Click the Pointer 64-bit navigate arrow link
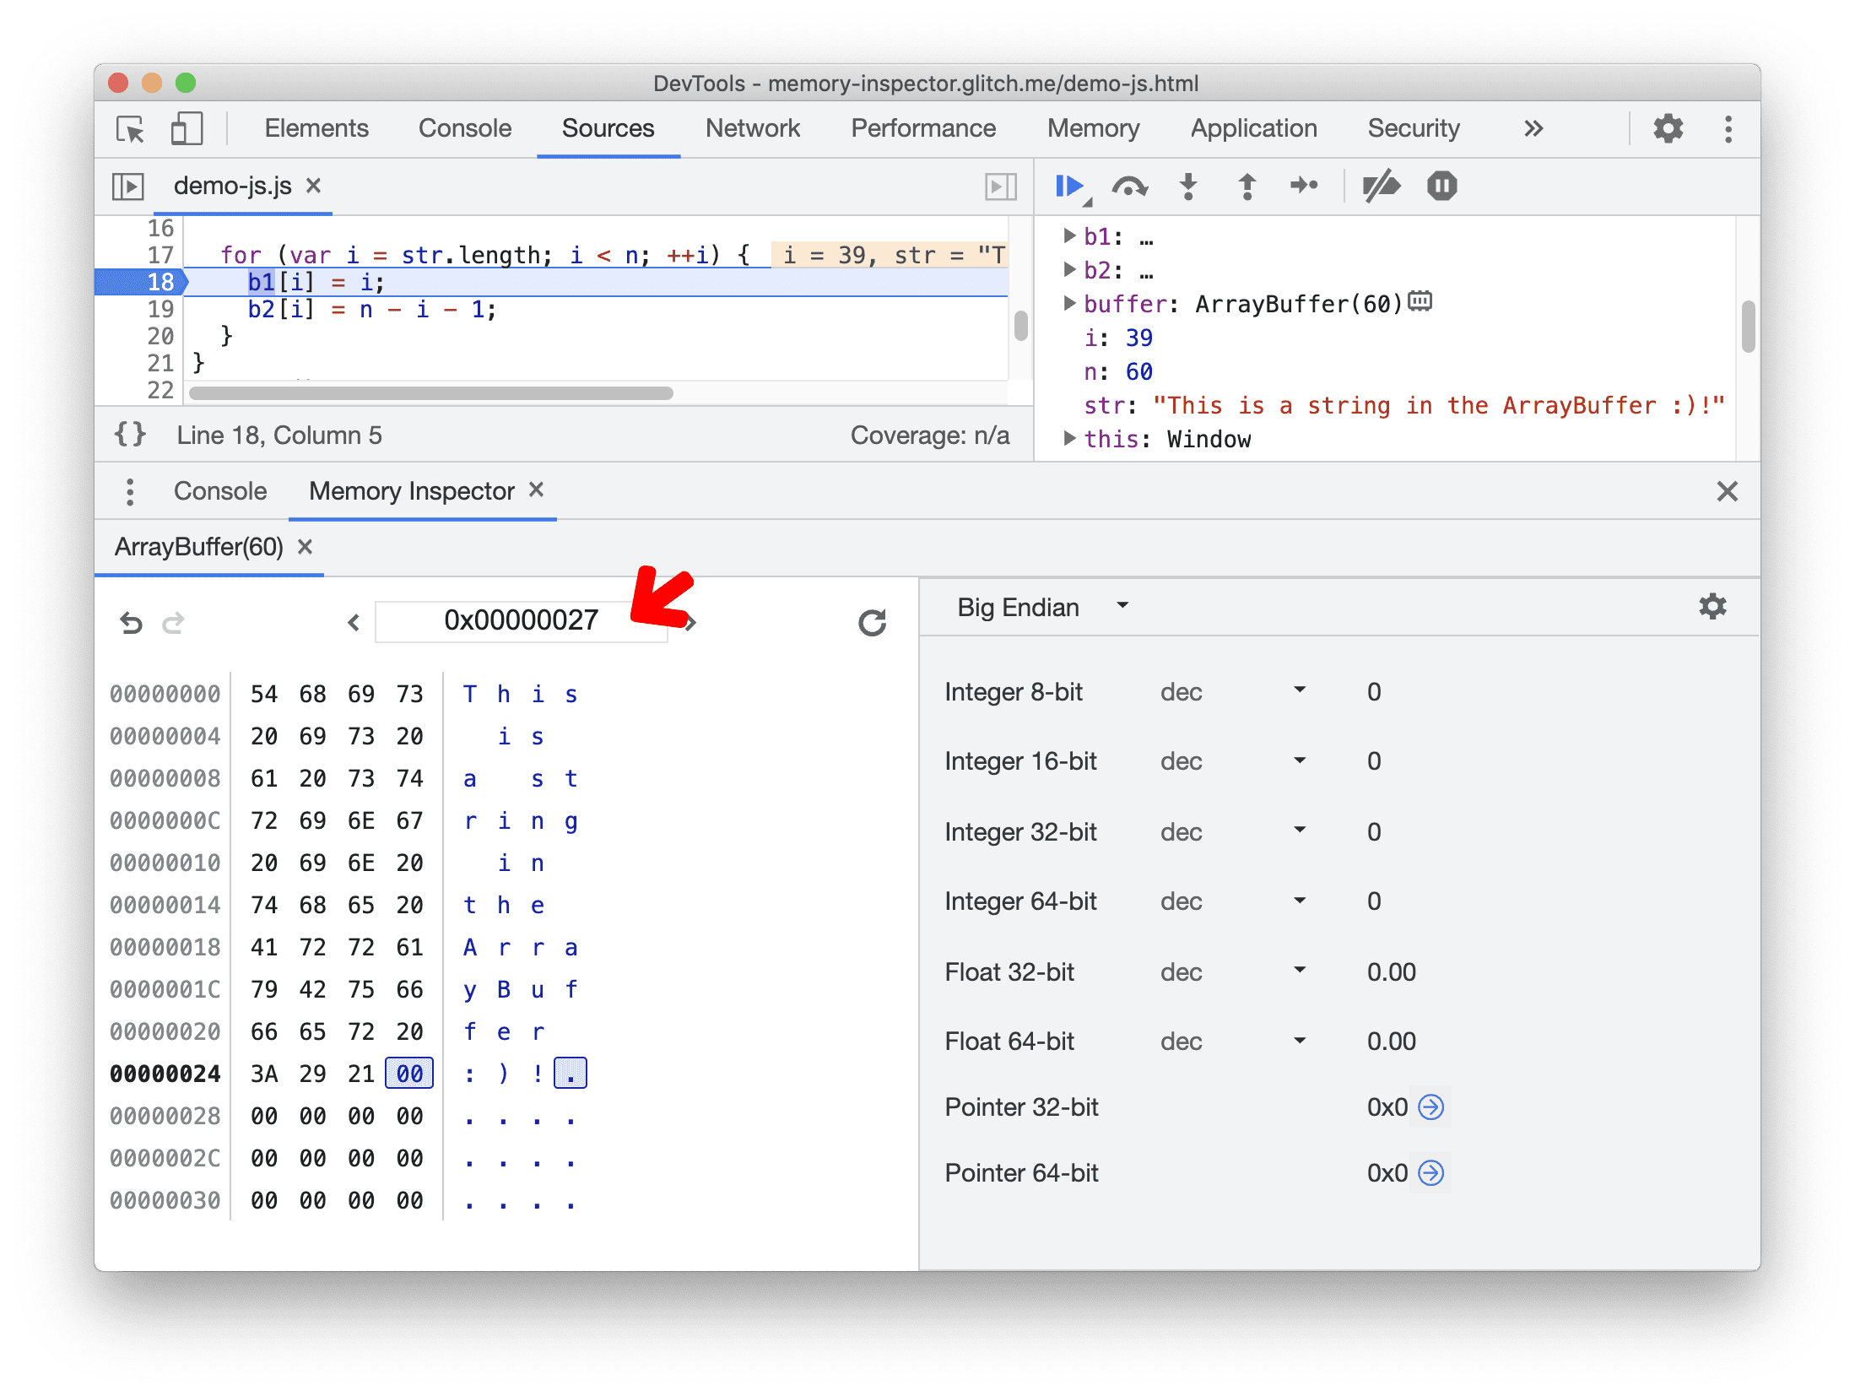 click(x=1439, y=1169)
